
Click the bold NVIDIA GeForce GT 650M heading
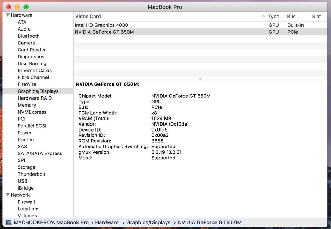point(107,84)
